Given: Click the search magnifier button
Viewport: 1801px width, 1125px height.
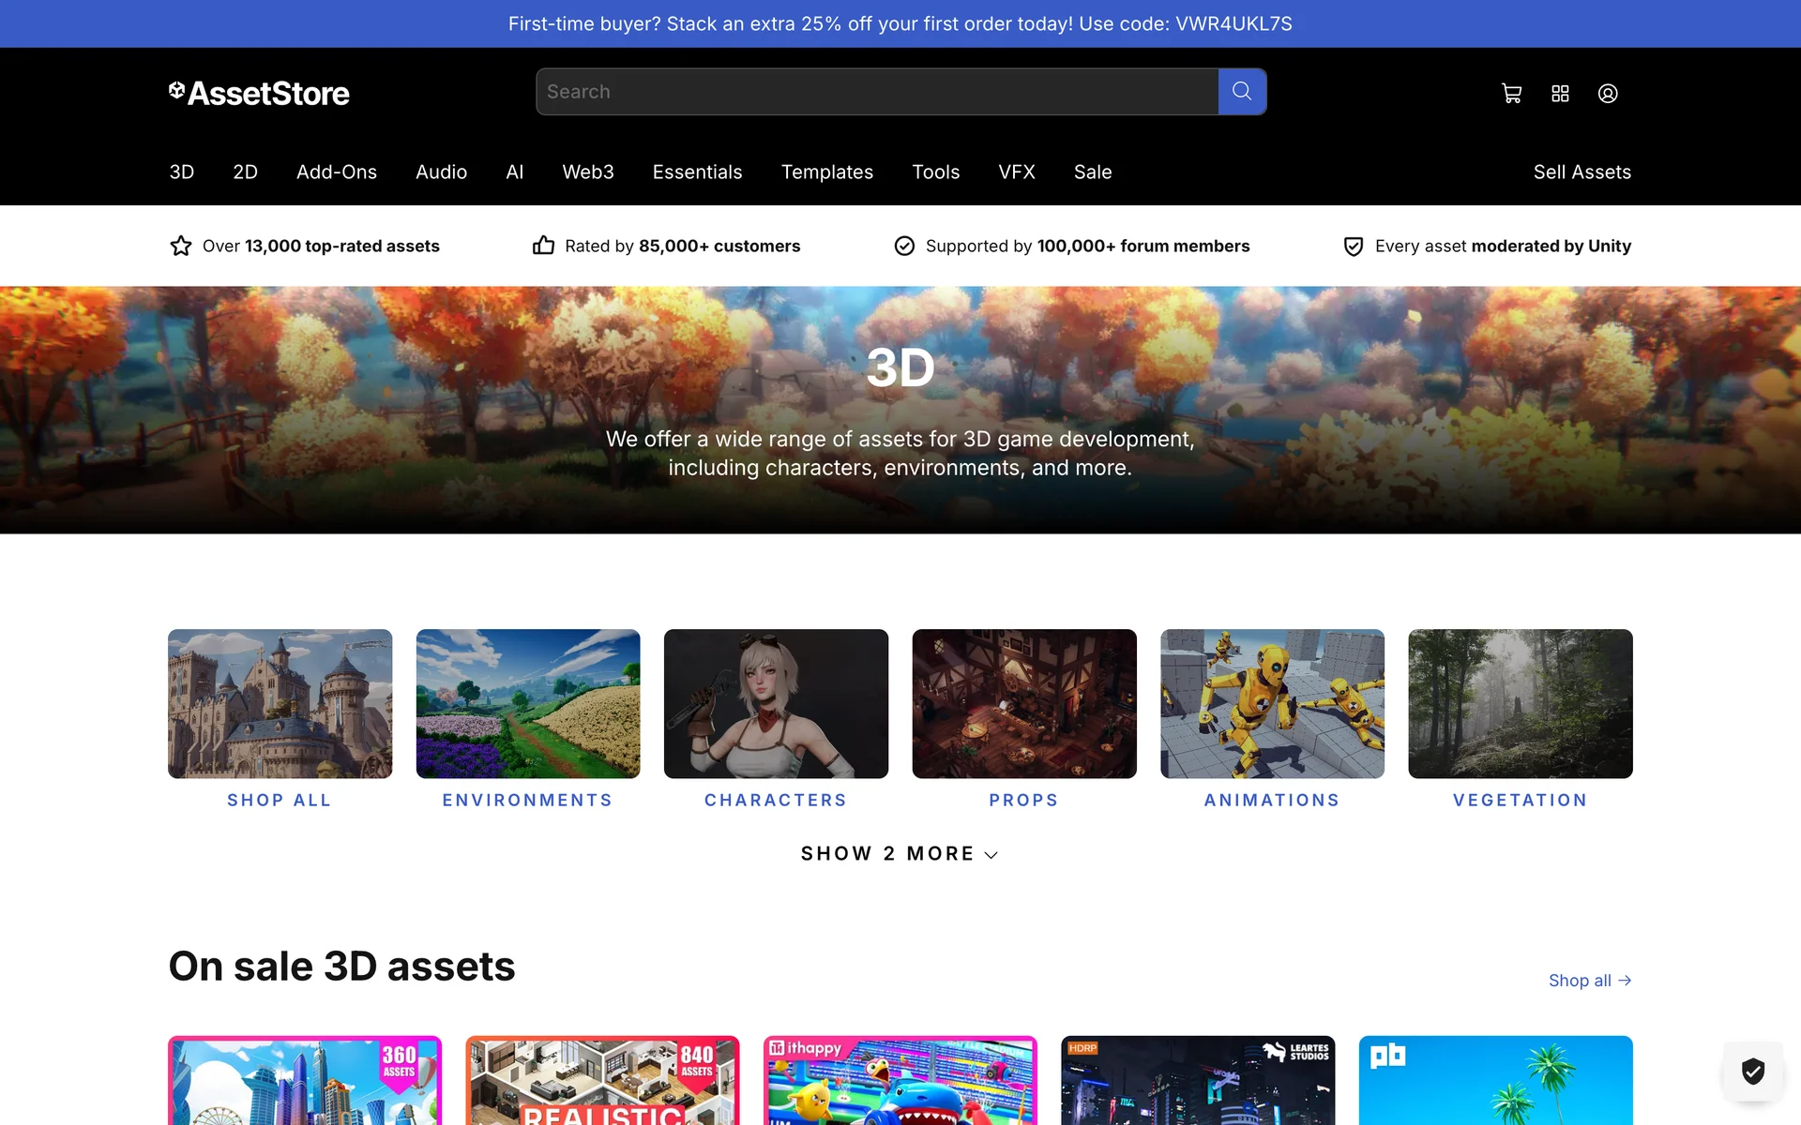Looking at the screenshot, I should [1242, 92].
